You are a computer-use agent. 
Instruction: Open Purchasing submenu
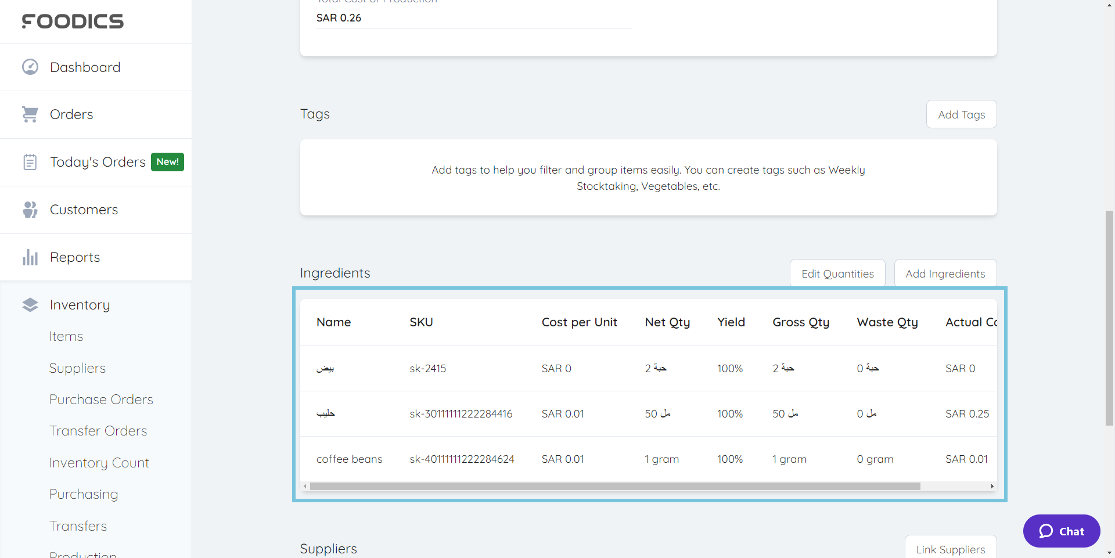pyautogui.click(x=84, y=494)
